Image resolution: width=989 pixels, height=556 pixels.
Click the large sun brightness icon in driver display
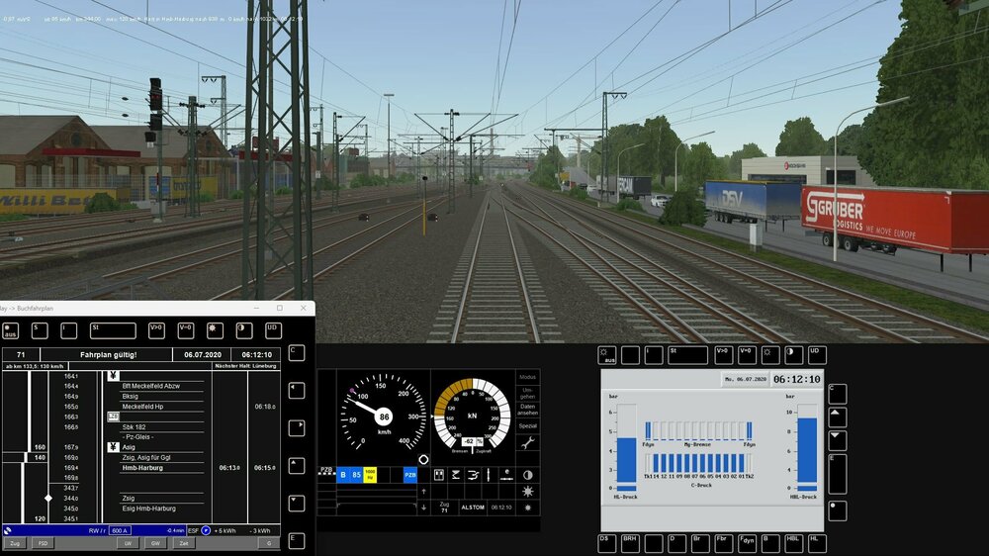pyautogui.click(x=527, y=492)
